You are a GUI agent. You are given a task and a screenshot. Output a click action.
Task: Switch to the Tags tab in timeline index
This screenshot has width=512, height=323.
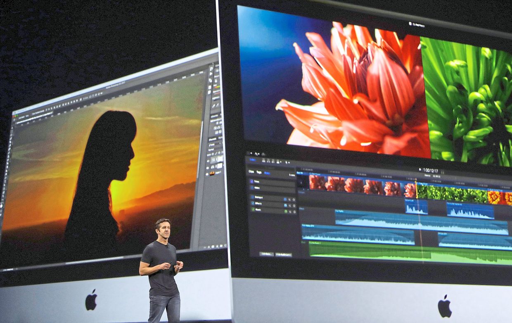[259, 172]
